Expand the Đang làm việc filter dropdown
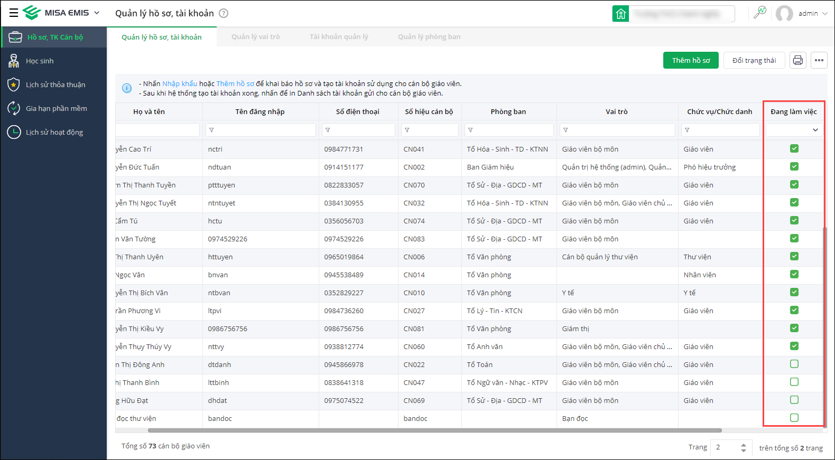Image resolution: width=835 pixels, height=460 pixels. [815, 130]
